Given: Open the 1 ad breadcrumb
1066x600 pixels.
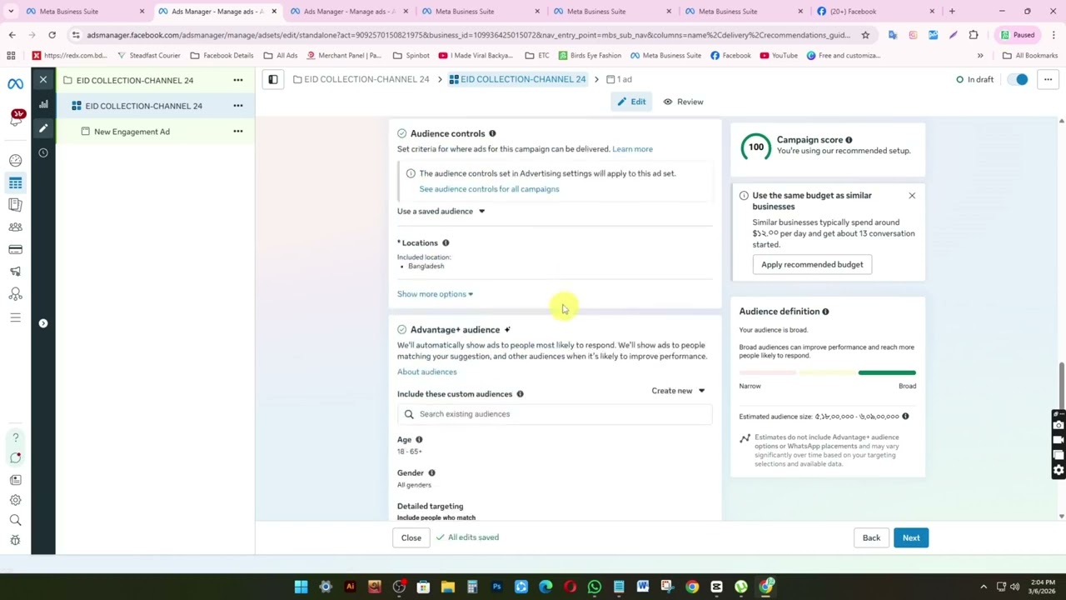Looking at the screenshot, I should coord(619,79).
